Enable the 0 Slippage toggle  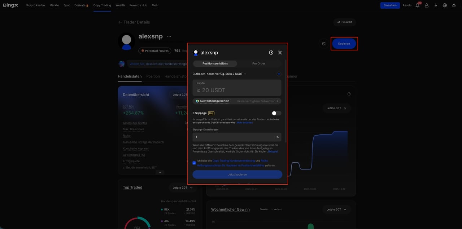pos(276,113)
